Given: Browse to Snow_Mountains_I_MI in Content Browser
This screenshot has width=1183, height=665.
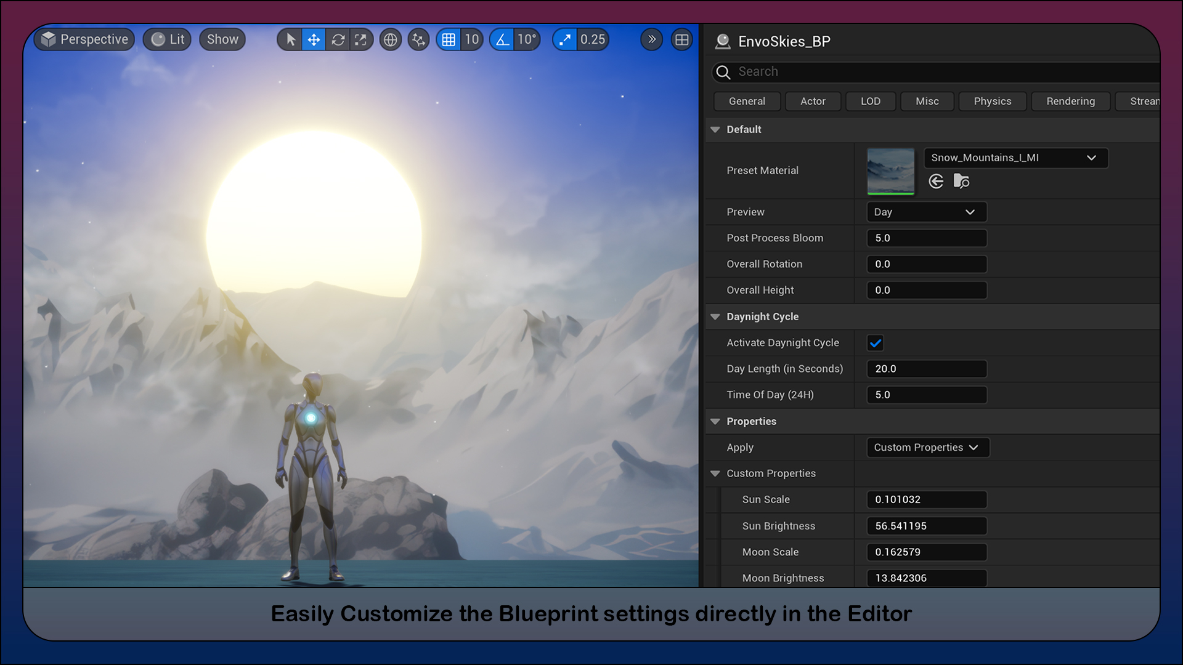Looking at the screenshot, I should 962,181.
